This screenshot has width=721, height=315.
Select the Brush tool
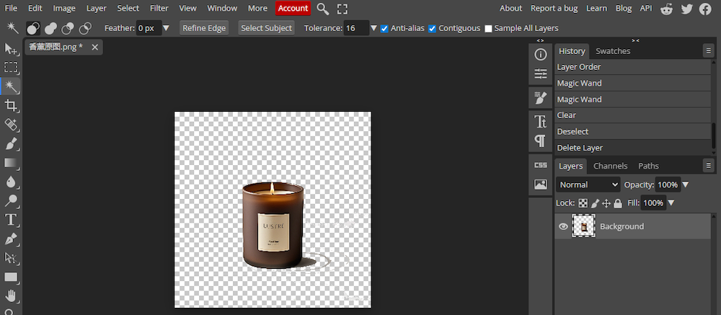click(11, 143)
